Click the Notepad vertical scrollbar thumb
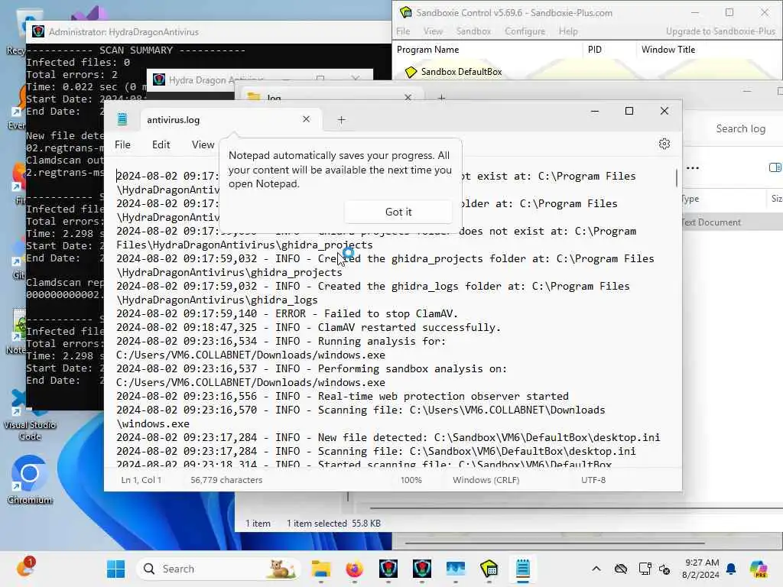This screenshot has width=783, height=587. pos(677,177)
